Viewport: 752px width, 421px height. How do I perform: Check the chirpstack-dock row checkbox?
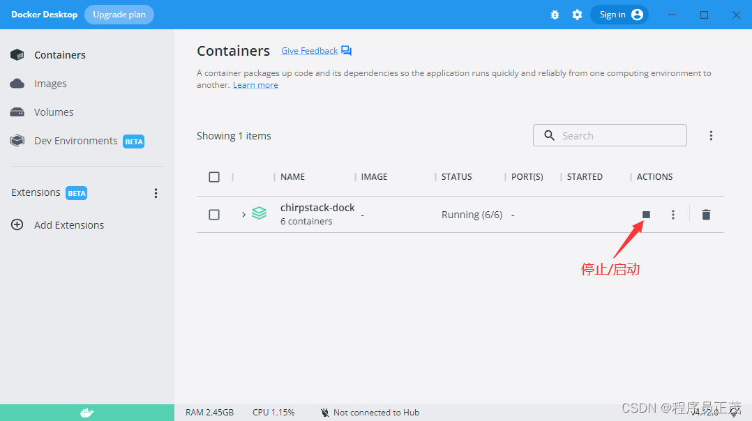[214, 215]
